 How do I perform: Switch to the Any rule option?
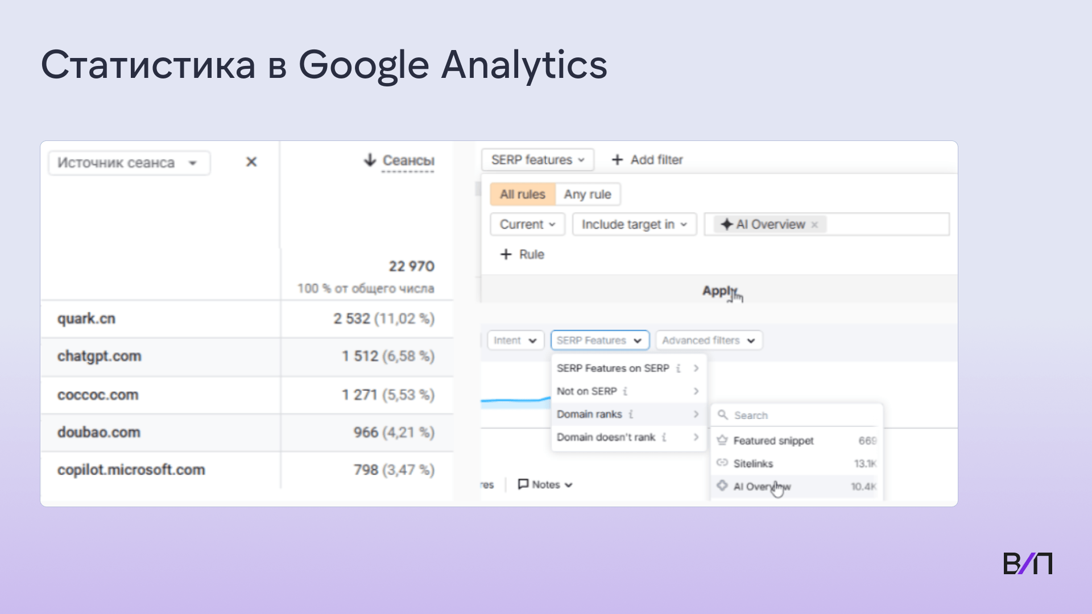[587, 194]
